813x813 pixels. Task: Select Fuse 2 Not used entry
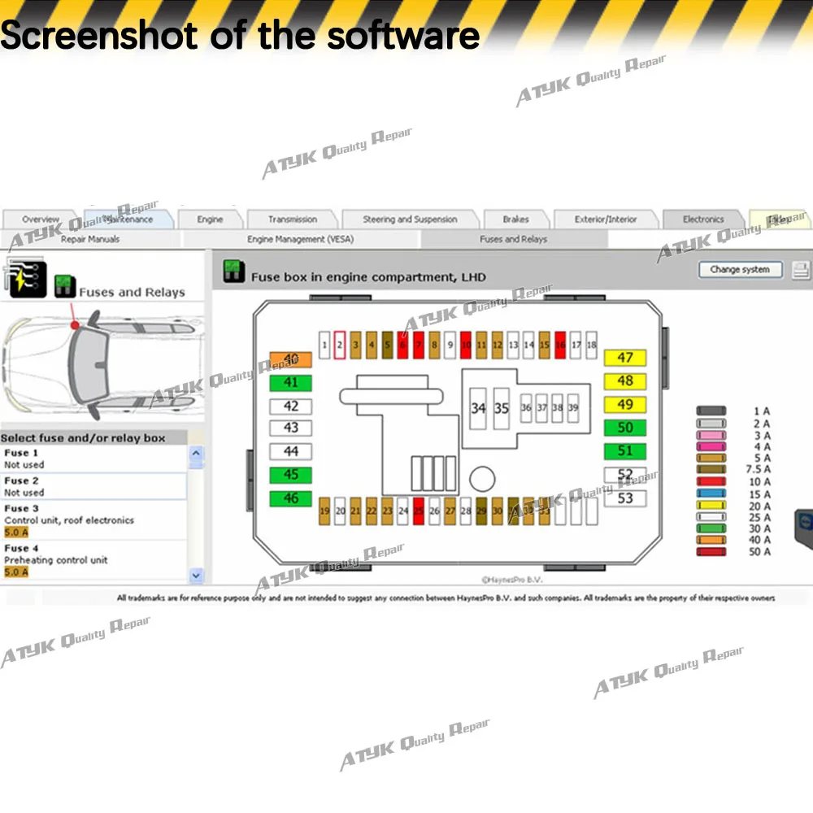coord(93,486)
